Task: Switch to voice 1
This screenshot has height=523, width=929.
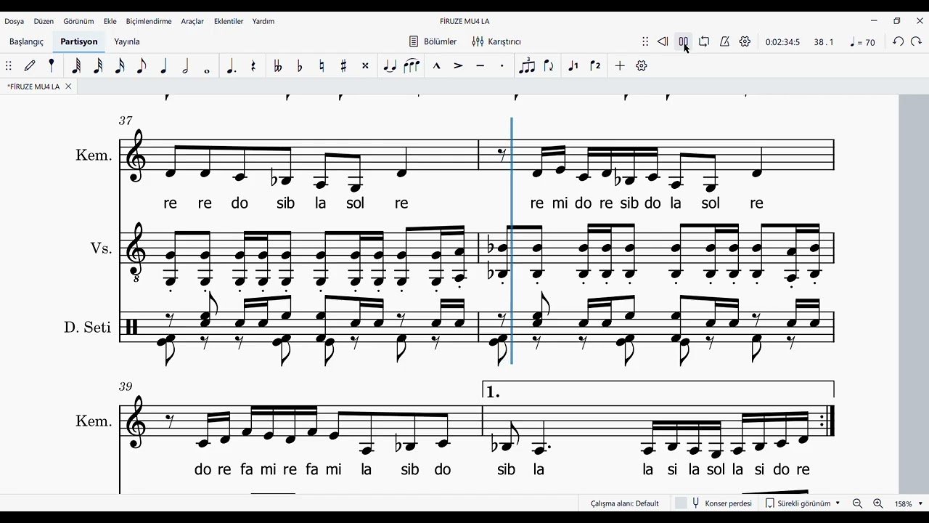Action: click(x=573, y=65)
